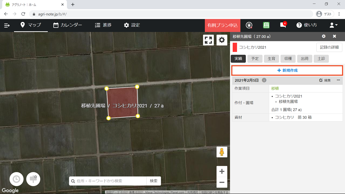This screenshot has width=345, height=194.
Task: Open field panel settings gear
Action: click(x=324, y=36)
